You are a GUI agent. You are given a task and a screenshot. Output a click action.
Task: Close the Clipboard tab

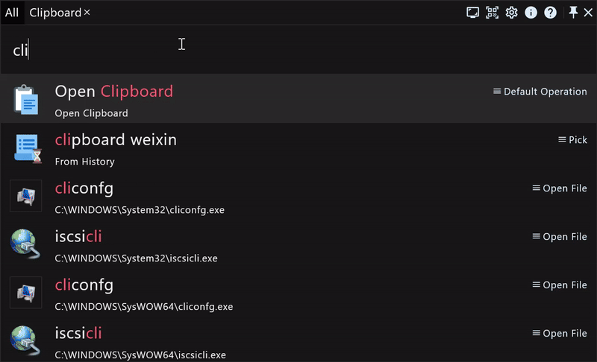coord(87,13)
